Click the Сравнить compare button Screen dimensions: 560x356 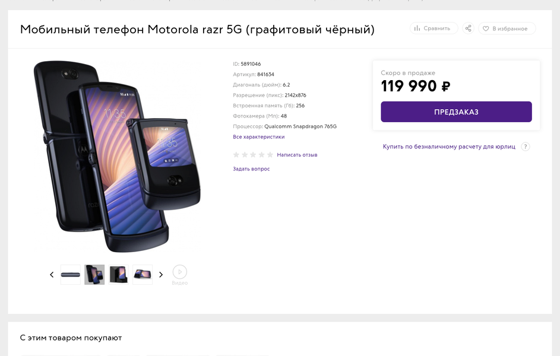(x=434, y=28)
